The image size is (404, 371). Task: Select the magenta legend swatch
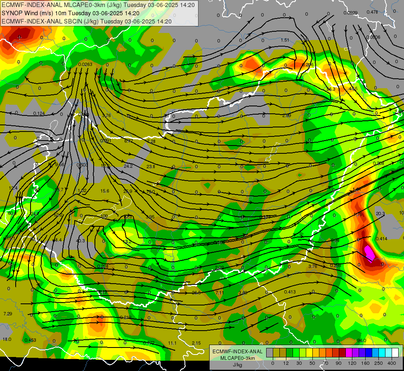[x=349, y=353]
